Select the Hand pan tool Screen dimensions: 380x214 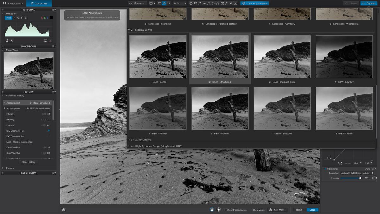(x=191, y=3)
